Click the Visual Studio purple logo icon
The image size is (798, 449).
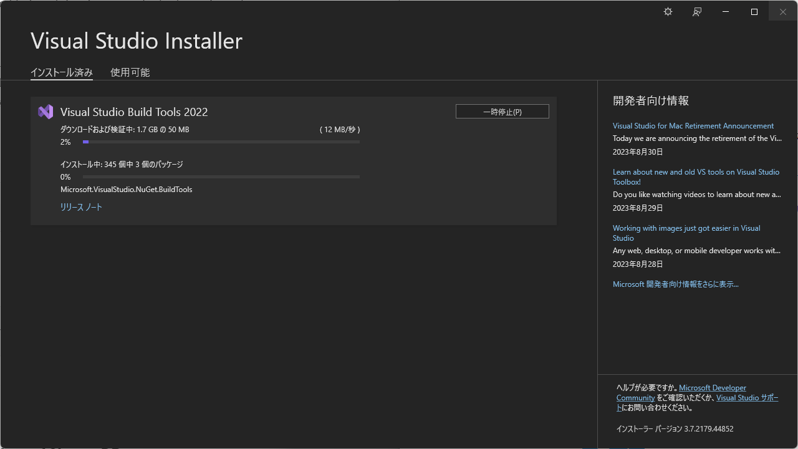point(46,112)
